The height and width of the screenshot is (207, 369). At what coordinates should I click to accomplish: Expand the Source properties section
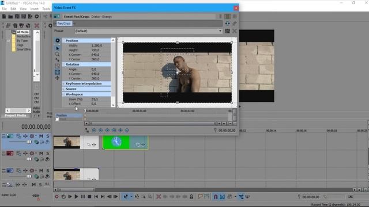[64, 89]
